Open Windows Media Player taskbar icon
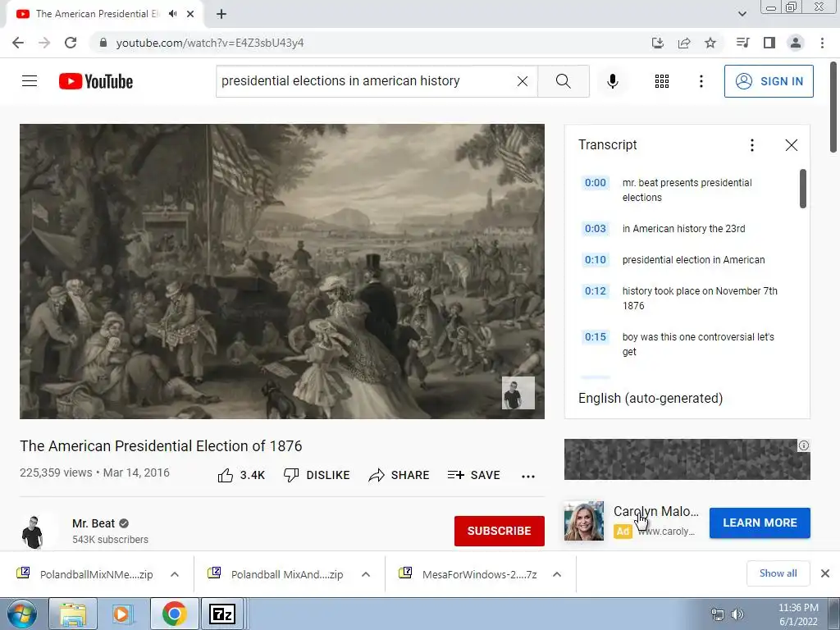This screenshot has width=840, height=630. point(122,614)
